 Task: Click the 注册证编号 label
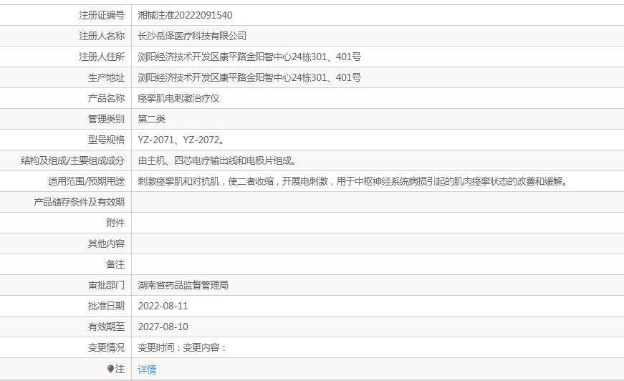(x=102, y=15)
